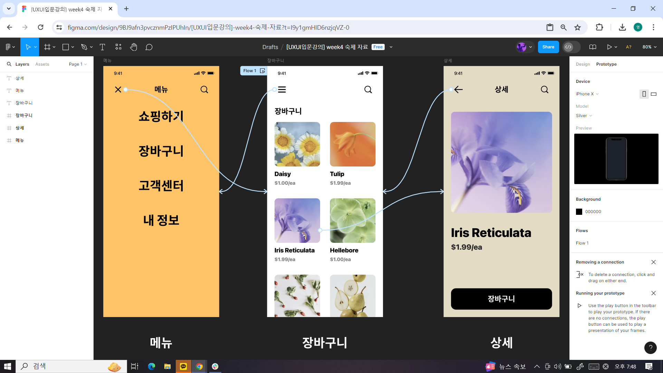The height and width of the screenshot is (373, 663).
Task: Switch to the Design tab
Action: [x=583, y=64]
